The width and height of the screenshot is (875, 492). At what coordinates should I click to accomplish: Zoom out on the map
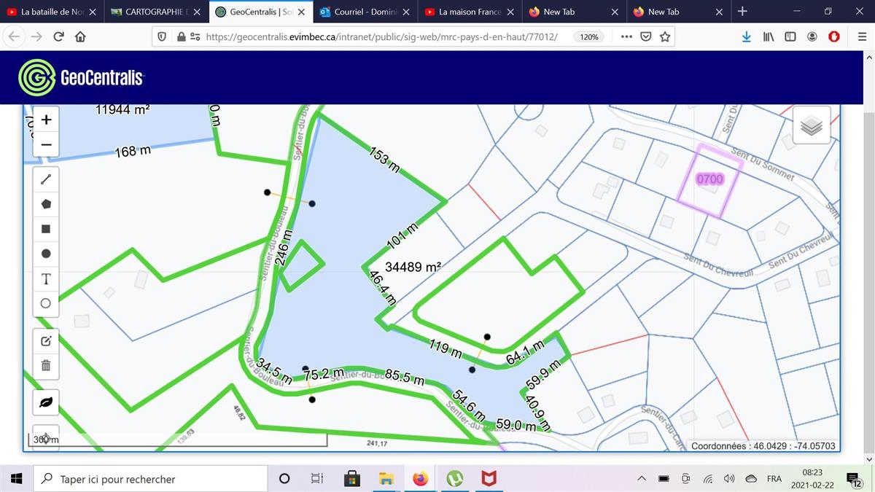click(46, 144)
